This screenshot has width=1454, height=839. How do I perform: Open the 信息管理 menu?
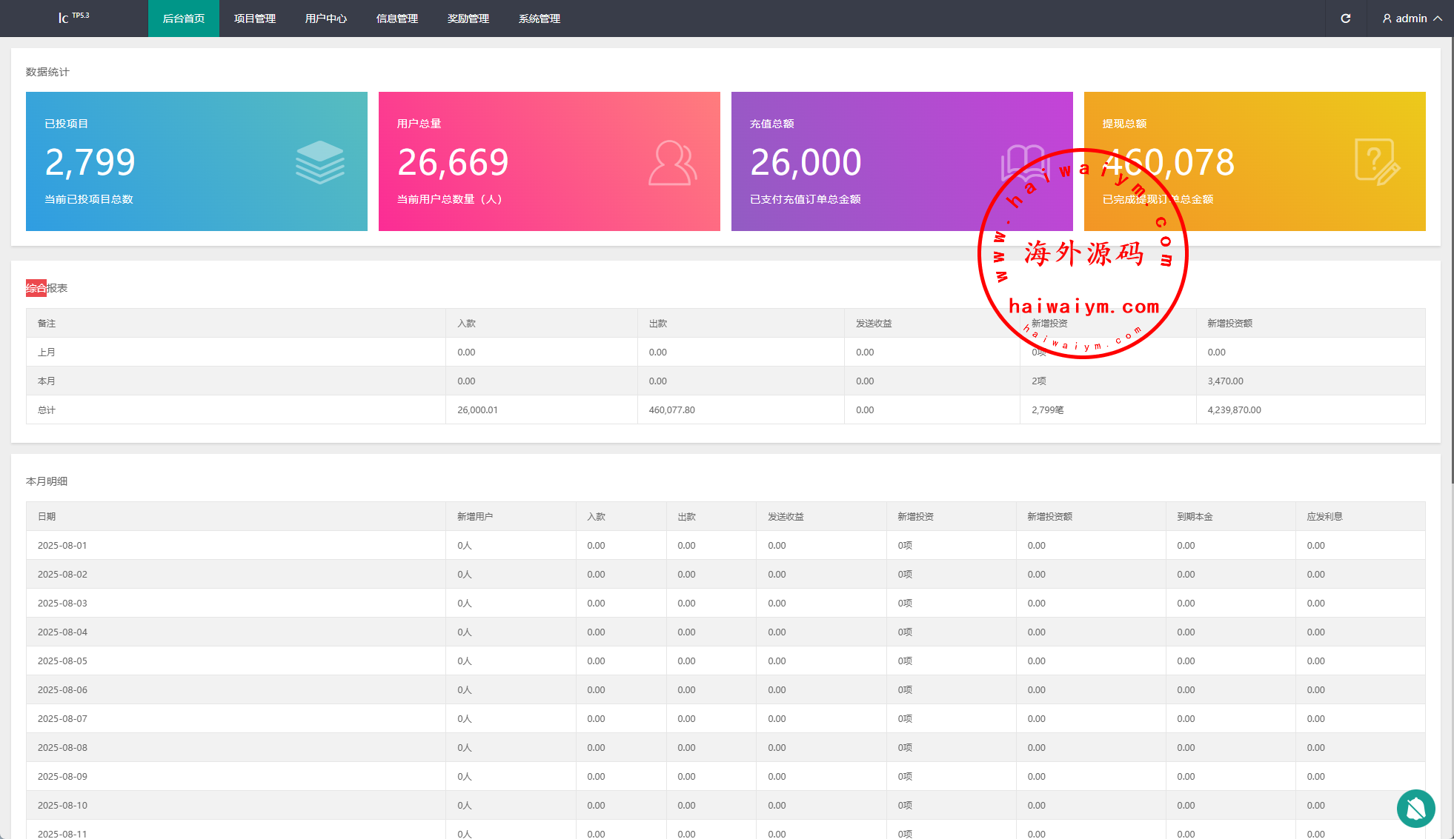pyautogui.click(x=396, y=19)
